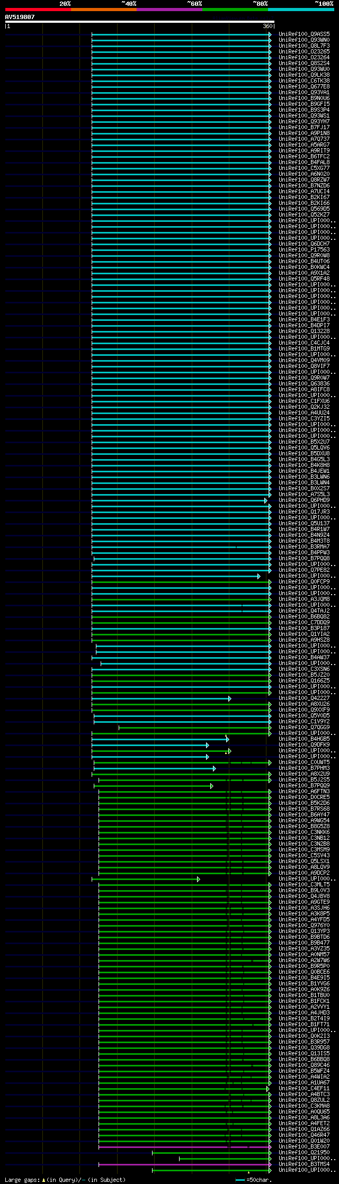Select the UniRef100_A9P1N8 label
This screenshot has width=339, height=1184.
(x=304, y=133)
